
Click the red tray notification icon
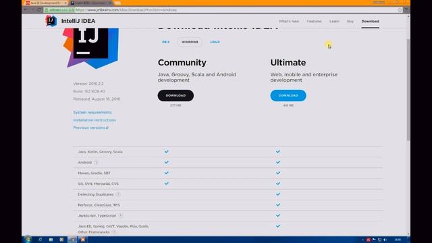coord(369,240)
